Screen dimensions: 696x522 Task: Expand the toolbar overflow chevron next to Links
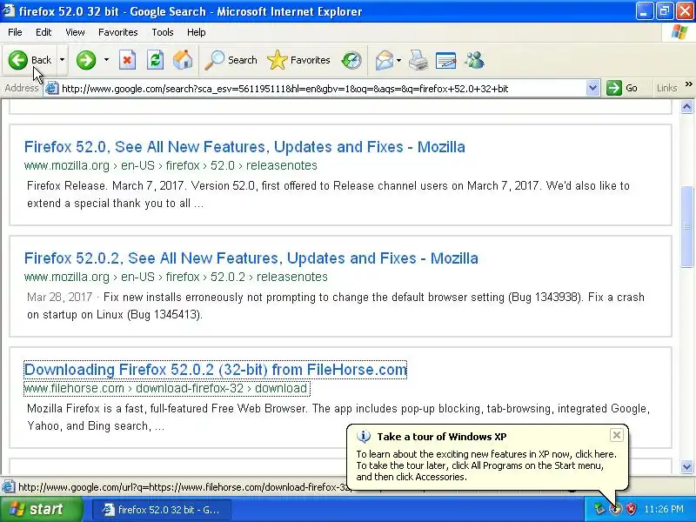(688, 84)
